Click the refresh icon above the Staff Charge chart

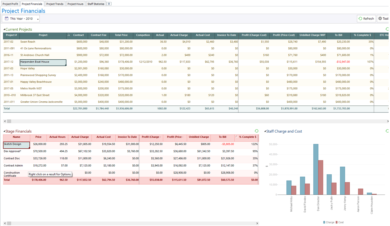coord(387,131)
